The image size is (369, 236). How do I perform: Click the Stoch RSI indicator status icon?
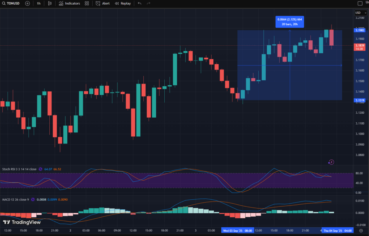pyautogui.click(x=40, y=169)
